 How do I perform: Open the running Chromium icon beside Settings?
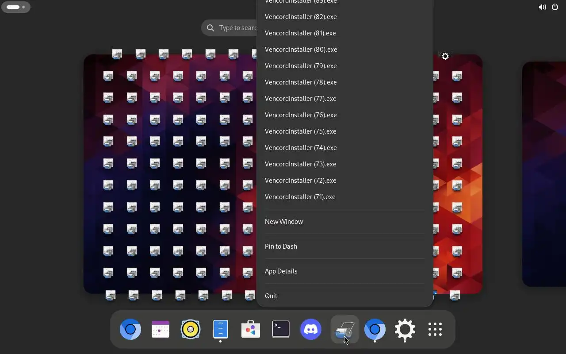click(x=375, y=329)
